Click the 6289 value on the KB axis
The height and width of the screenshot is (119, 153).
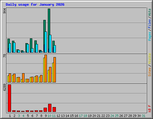[x=4, y=87]
